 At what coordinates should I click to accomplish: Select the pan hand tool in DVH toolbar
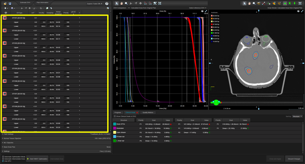pos(122,3)
